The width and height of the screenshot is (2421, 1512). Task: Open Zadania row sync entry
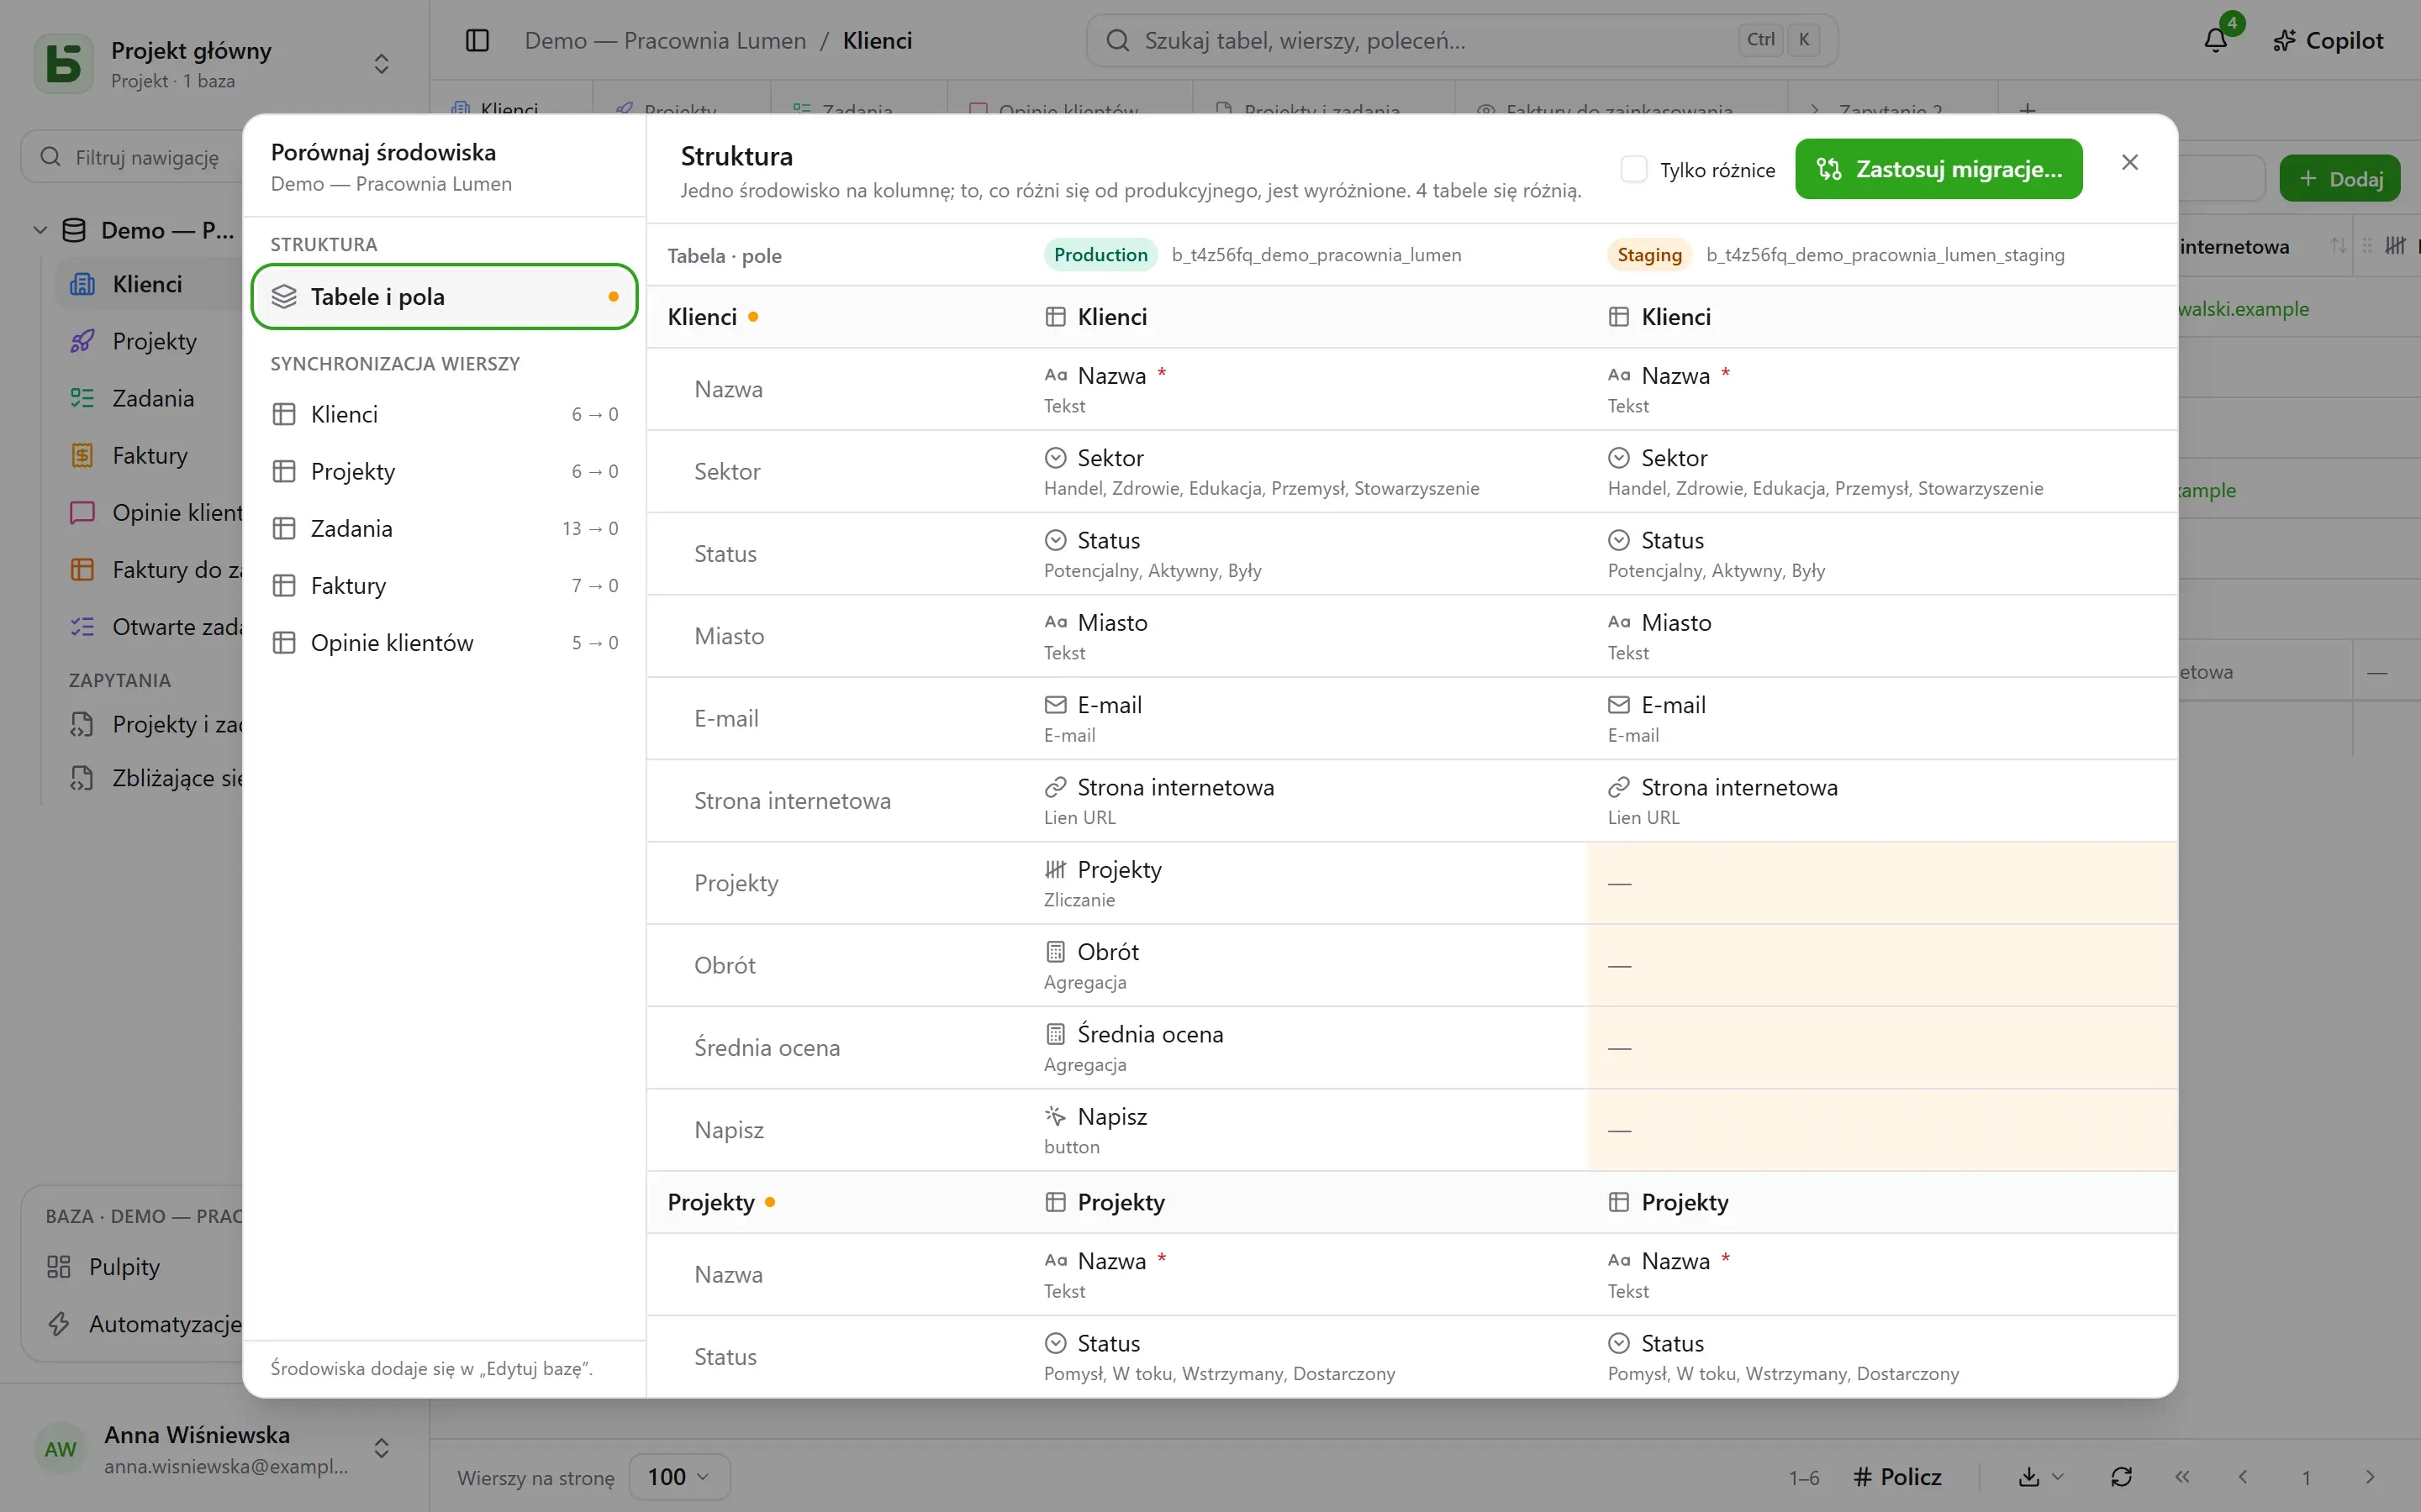point(444,528)
